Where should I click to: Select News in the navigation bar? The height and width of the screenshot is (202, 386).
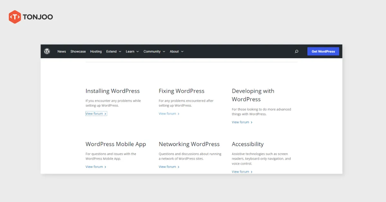pos(61,51)
